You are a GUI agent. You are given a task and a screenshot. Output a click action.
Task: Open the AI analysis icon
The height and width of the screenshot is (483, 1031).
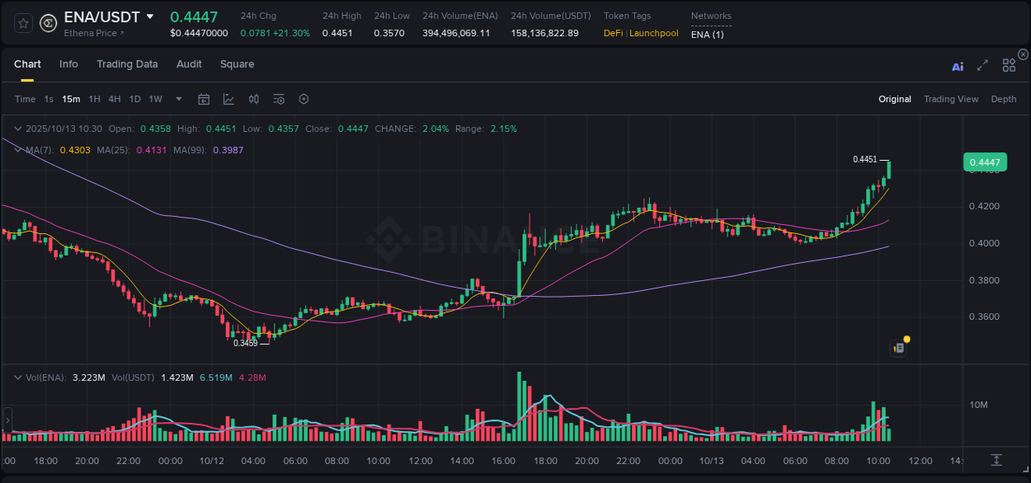tap(957, 66)
